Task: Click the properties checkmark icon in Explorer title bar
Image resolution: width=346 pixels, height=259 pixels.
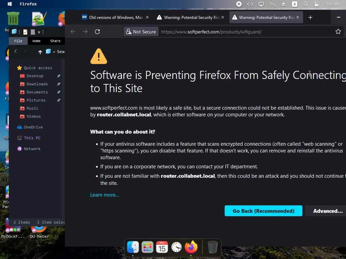Action: (x=25, y=32)
